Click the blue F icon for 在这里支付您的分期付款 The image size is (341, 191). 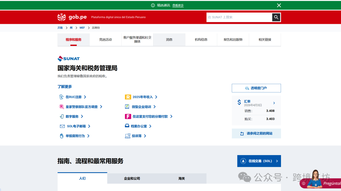coord(127,116)
